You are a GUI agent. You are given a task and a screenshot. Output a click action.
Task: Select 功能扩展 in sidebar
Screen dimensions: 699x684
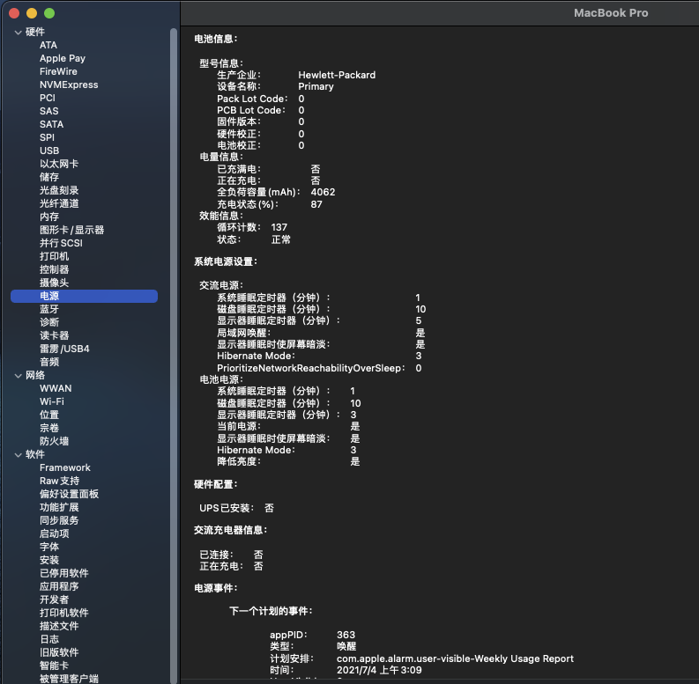pos(59,508)
